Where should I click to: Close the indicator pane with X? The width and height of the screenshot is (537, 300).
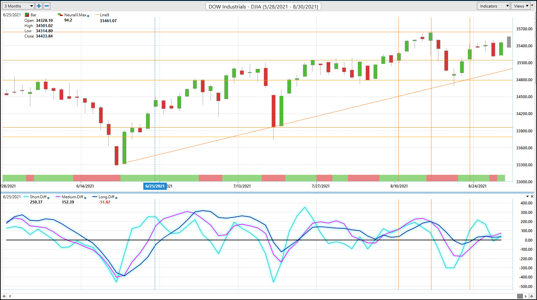coord(532,197)
